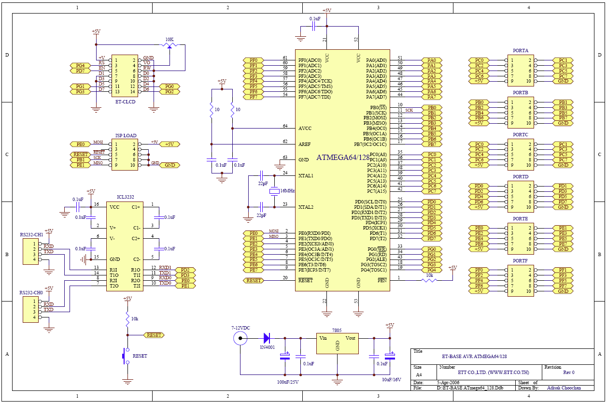Viewport: 607px width, 403px height.
Task: Click pin name 'PC7(A15)'
Action: pyautogui.click(x=377, y=191)
